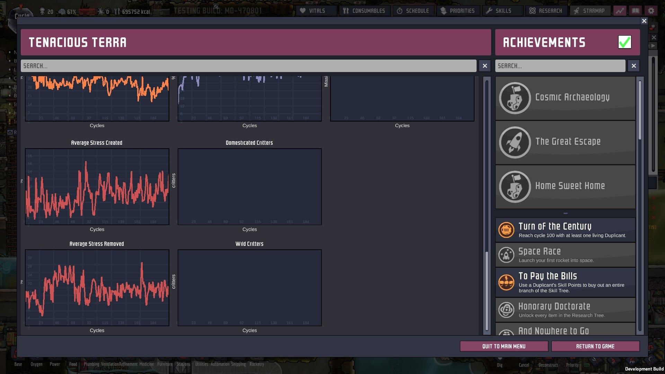The image size is (665, 374).
Task: Click the achievements search input field
Action: (560, 66)
